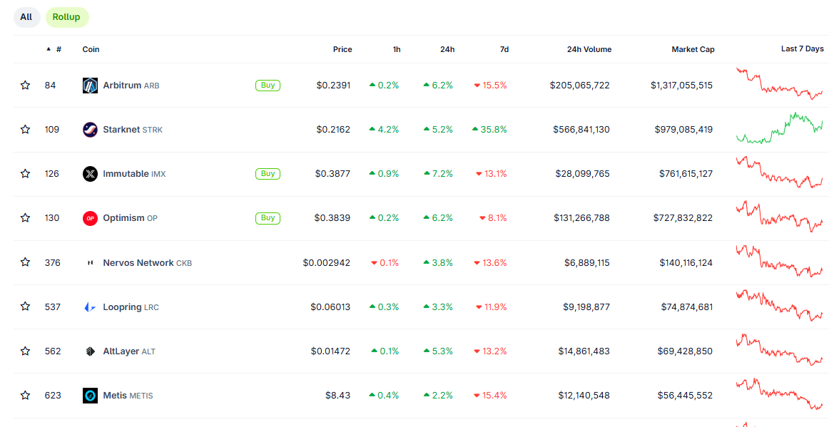Click the Loopring LRC logo

tap(90, 306)
